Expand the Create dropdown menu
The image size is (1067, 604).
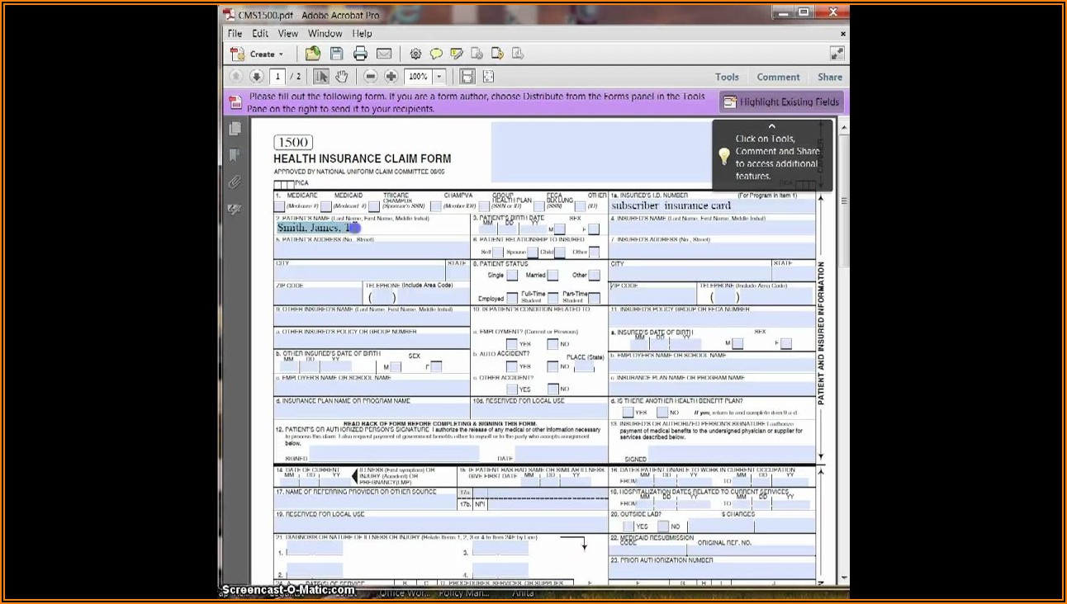281,54
